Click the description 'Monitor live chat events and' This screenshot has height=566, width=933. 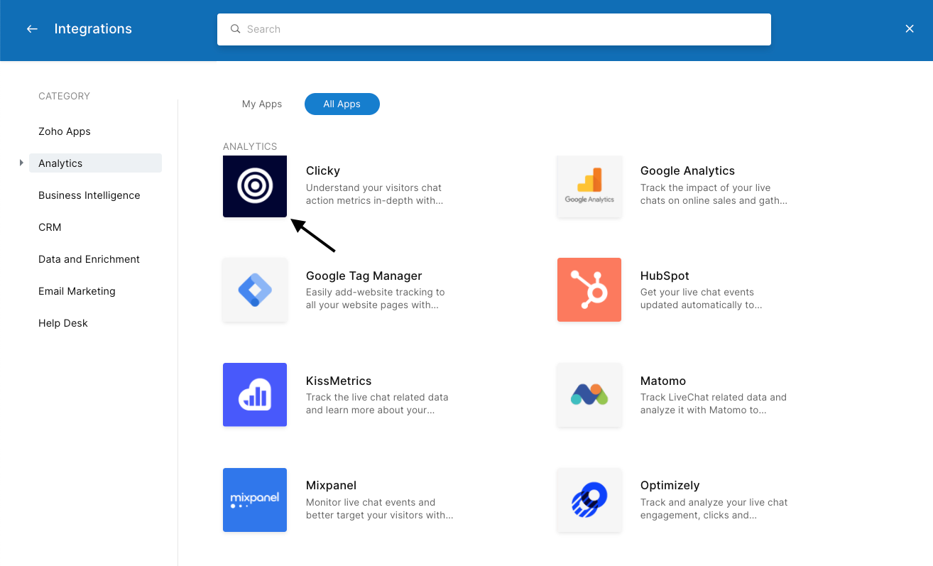tap(371, 502)
